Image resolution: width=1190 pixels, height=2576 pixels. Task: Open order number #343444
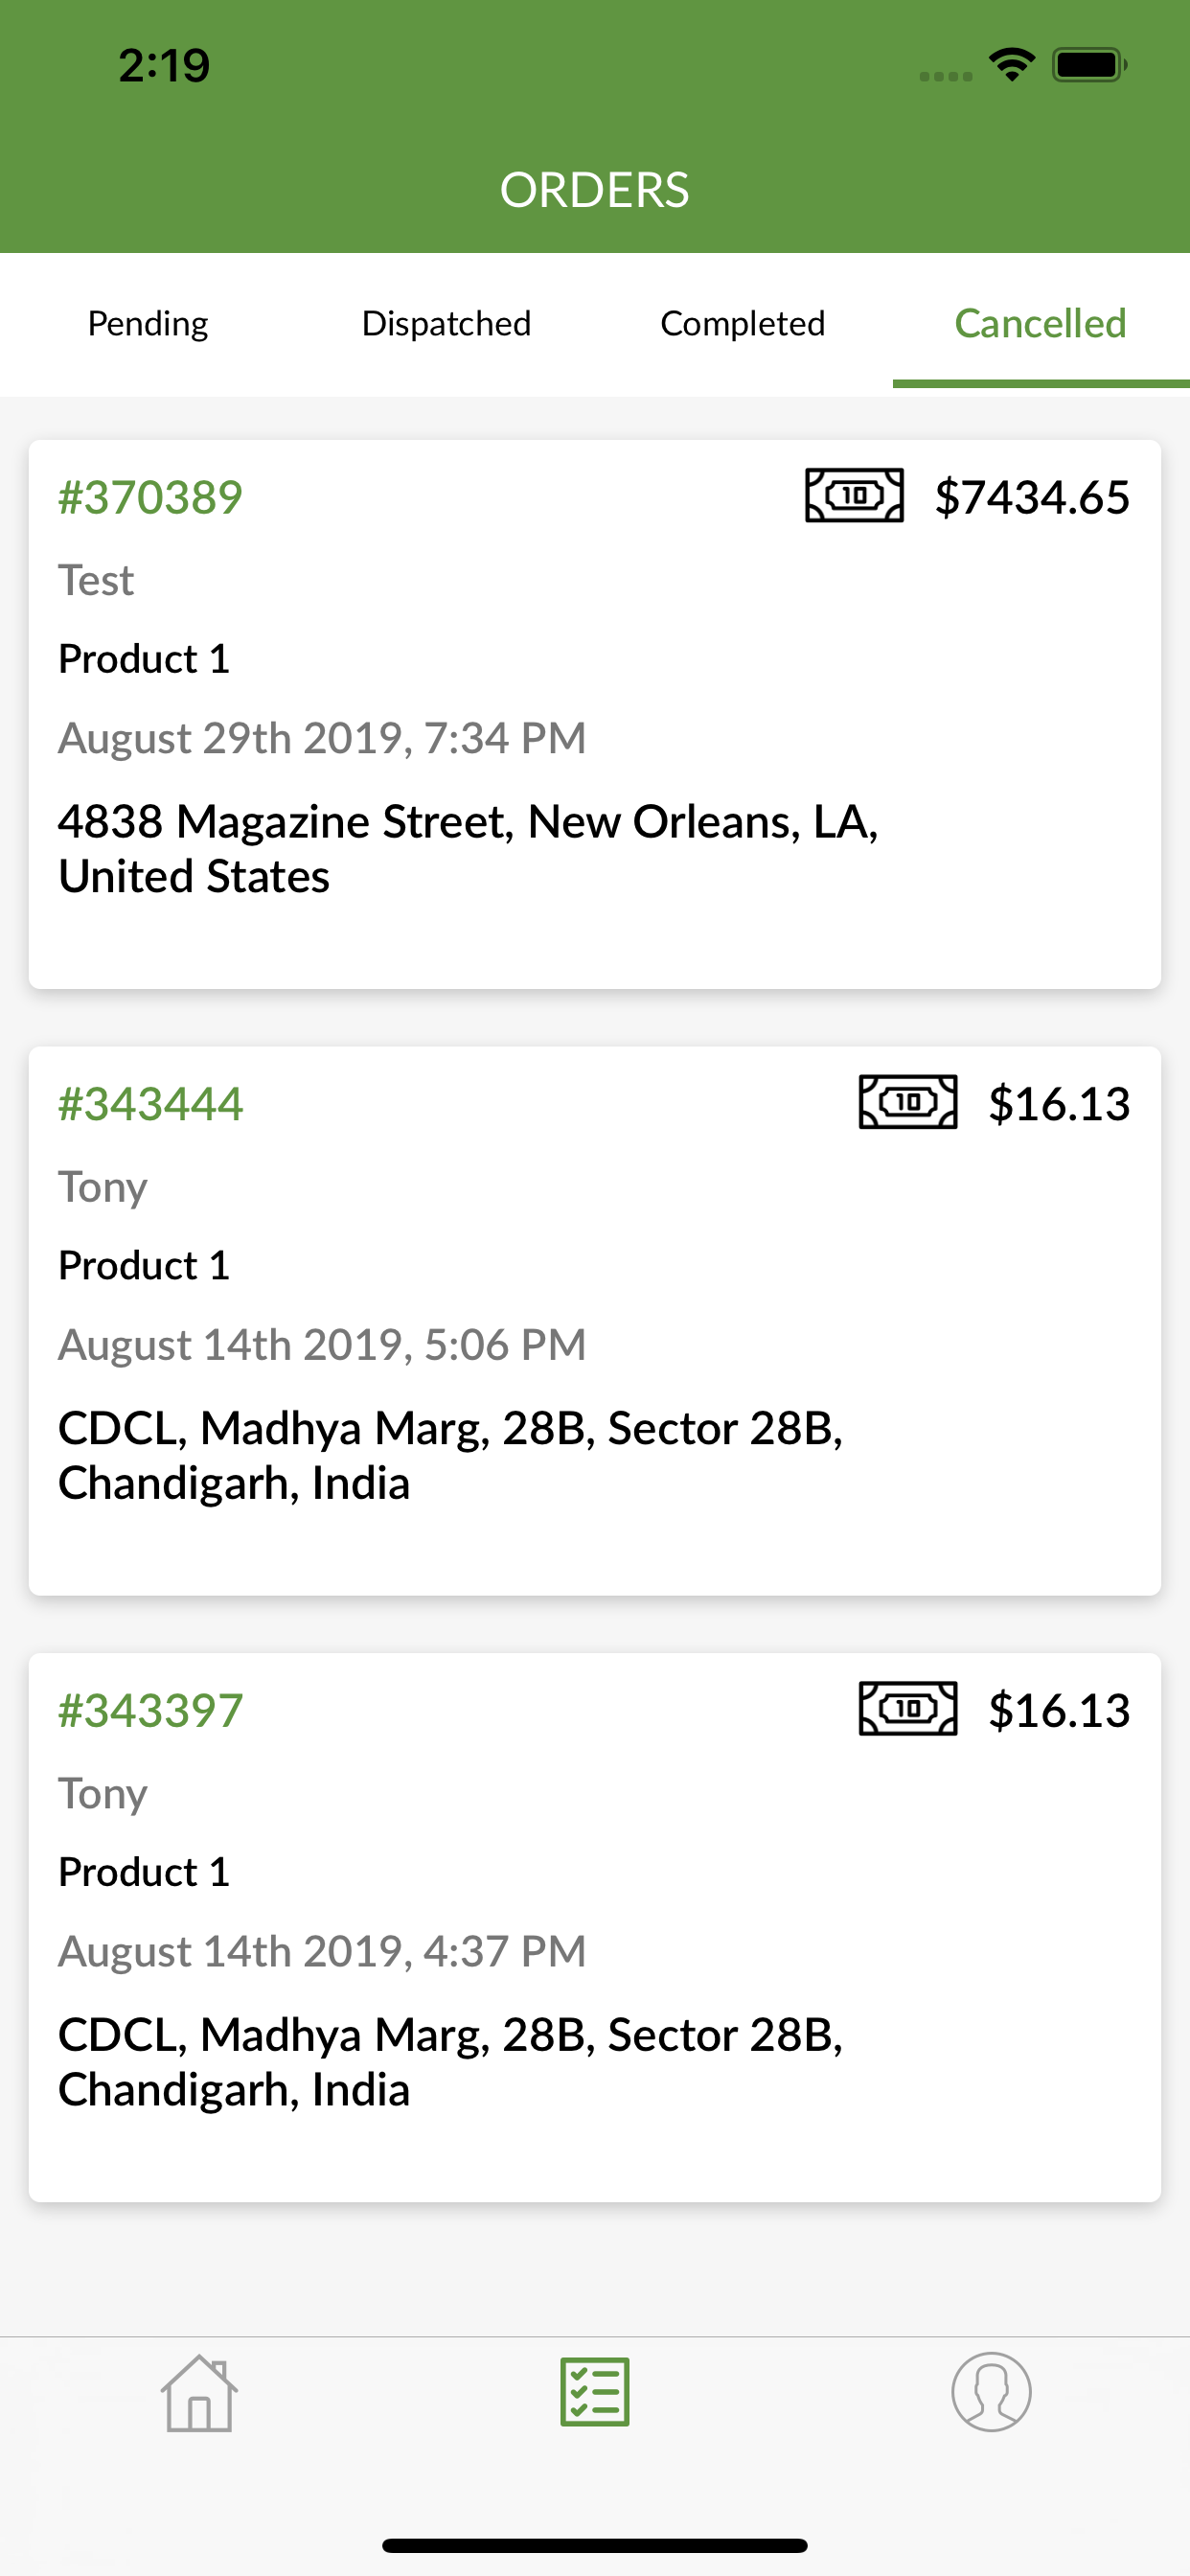150,1104
